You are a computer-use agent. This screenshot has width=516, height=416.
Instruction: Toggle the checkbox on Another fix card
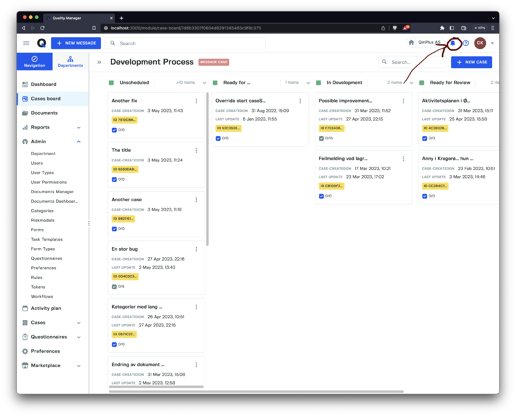pyautogui.click(x=114, y=130)
